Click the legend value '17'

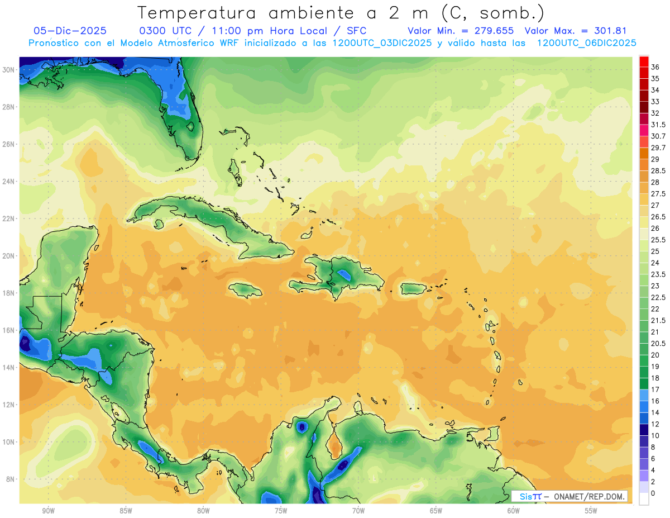point(655,389)
